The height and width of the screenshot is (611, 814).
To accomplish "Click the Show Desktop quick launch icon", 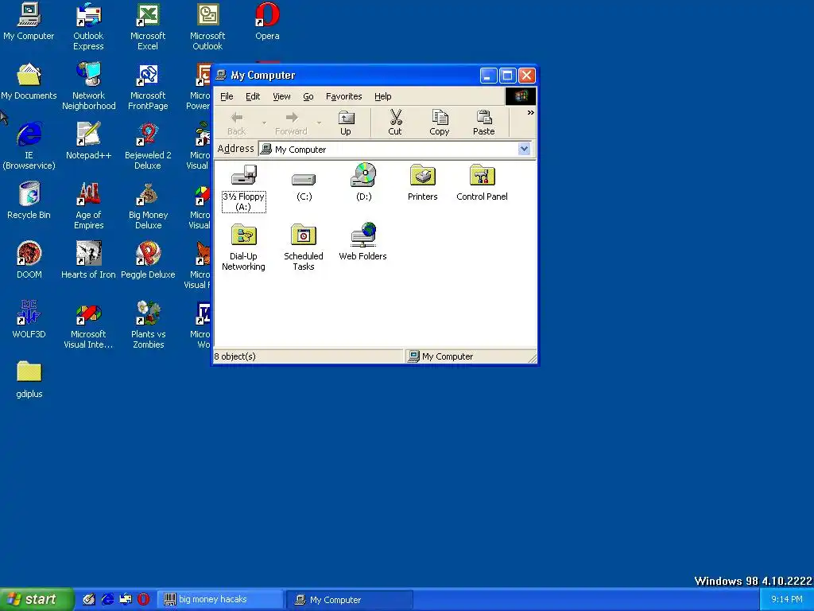I will (89, 599).
